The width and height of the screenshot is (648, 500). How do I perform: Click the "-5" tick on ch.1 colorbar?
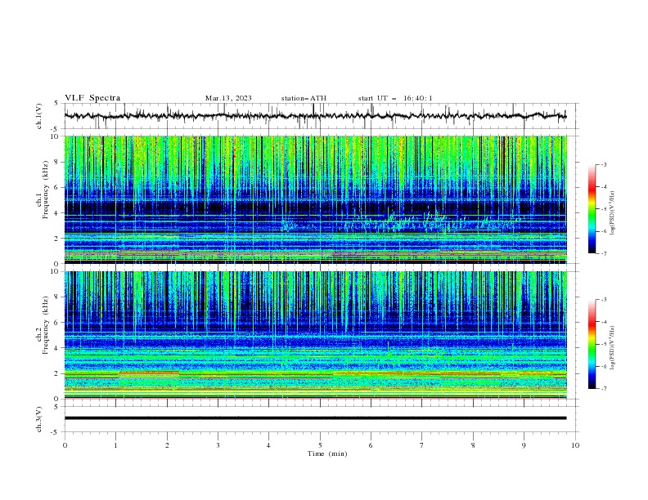tap(603, 209)
